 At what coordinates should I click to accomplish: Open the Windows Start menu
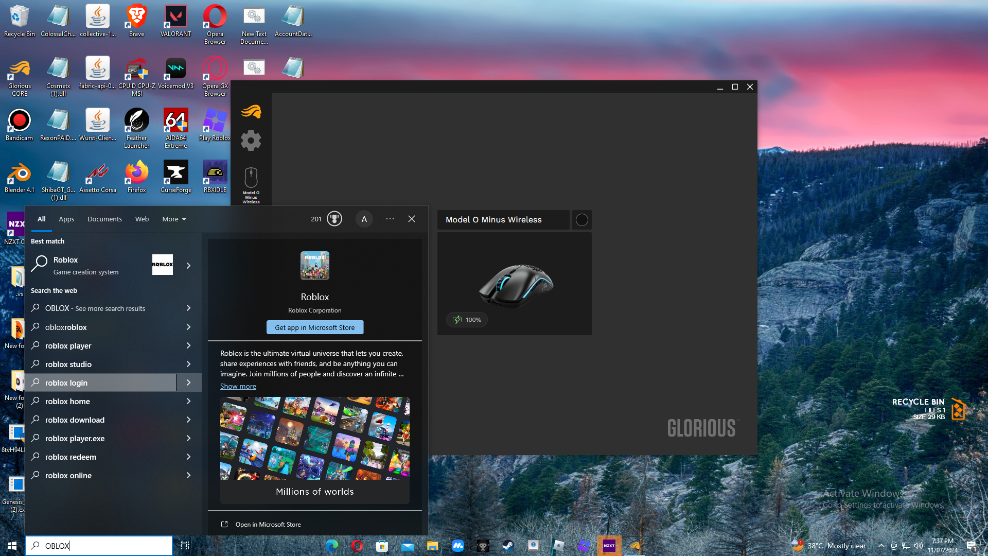pyautogui.click(x=12, y=546)
